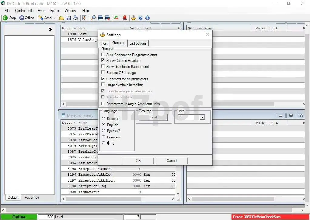Screen dimensions: 310x220
Task: Enable Auto-Connect on Programme start
Action: point(103,55)
